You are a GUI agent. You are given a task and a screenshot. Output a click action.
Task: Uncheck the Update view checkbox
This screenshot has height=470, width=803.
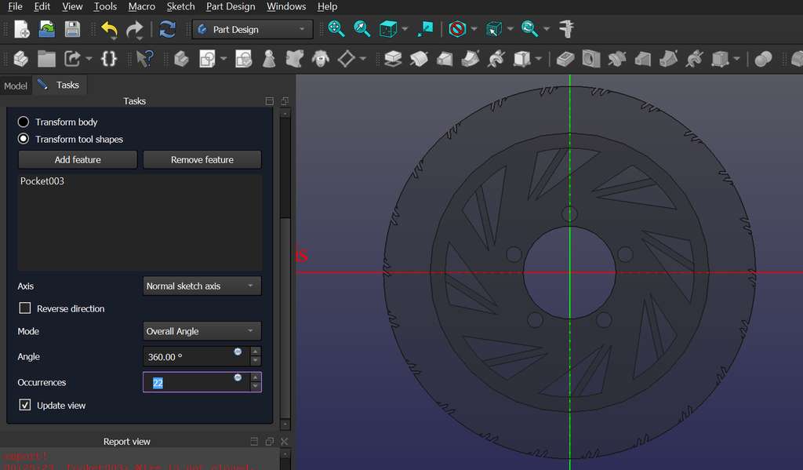point(24,405)
